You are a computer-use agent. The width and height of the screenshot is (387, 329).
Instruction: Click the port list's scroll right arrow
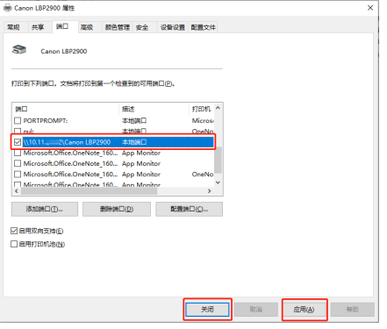210,191
